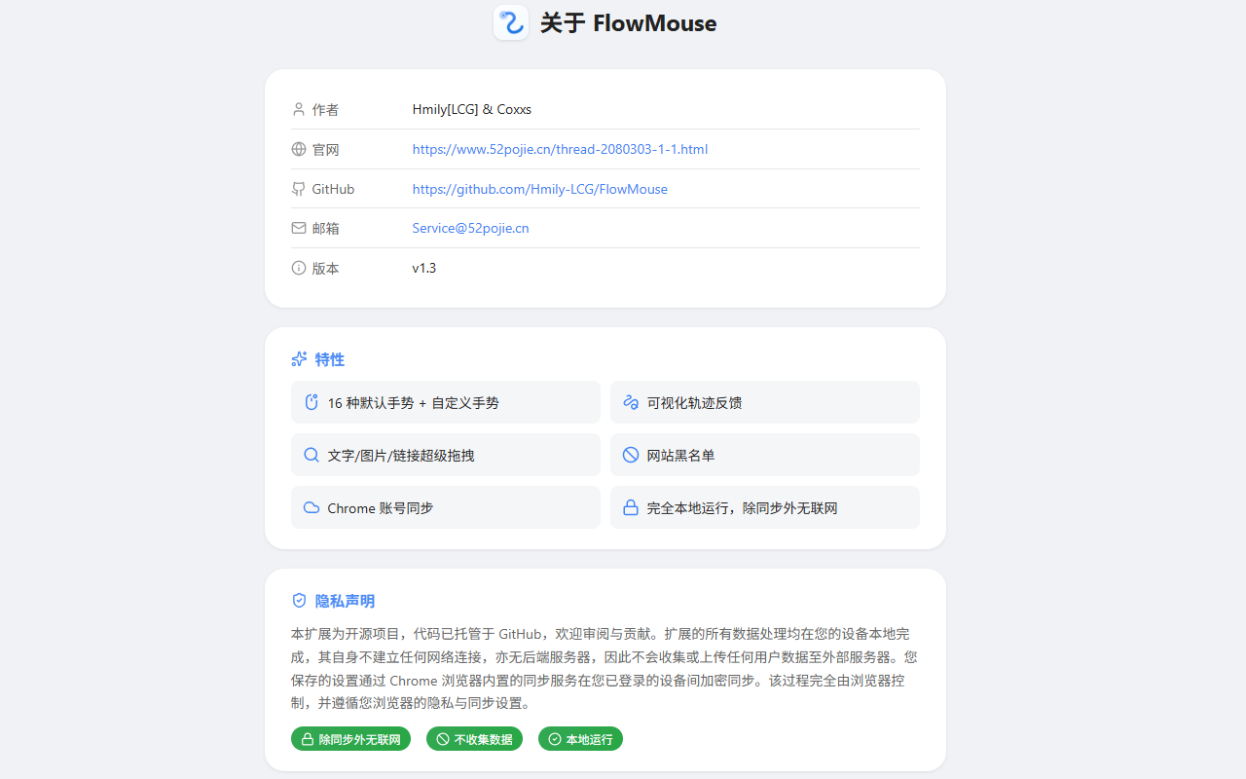
Task: Click the Service@52pojie.cn email link
Action: pos(470,228)
